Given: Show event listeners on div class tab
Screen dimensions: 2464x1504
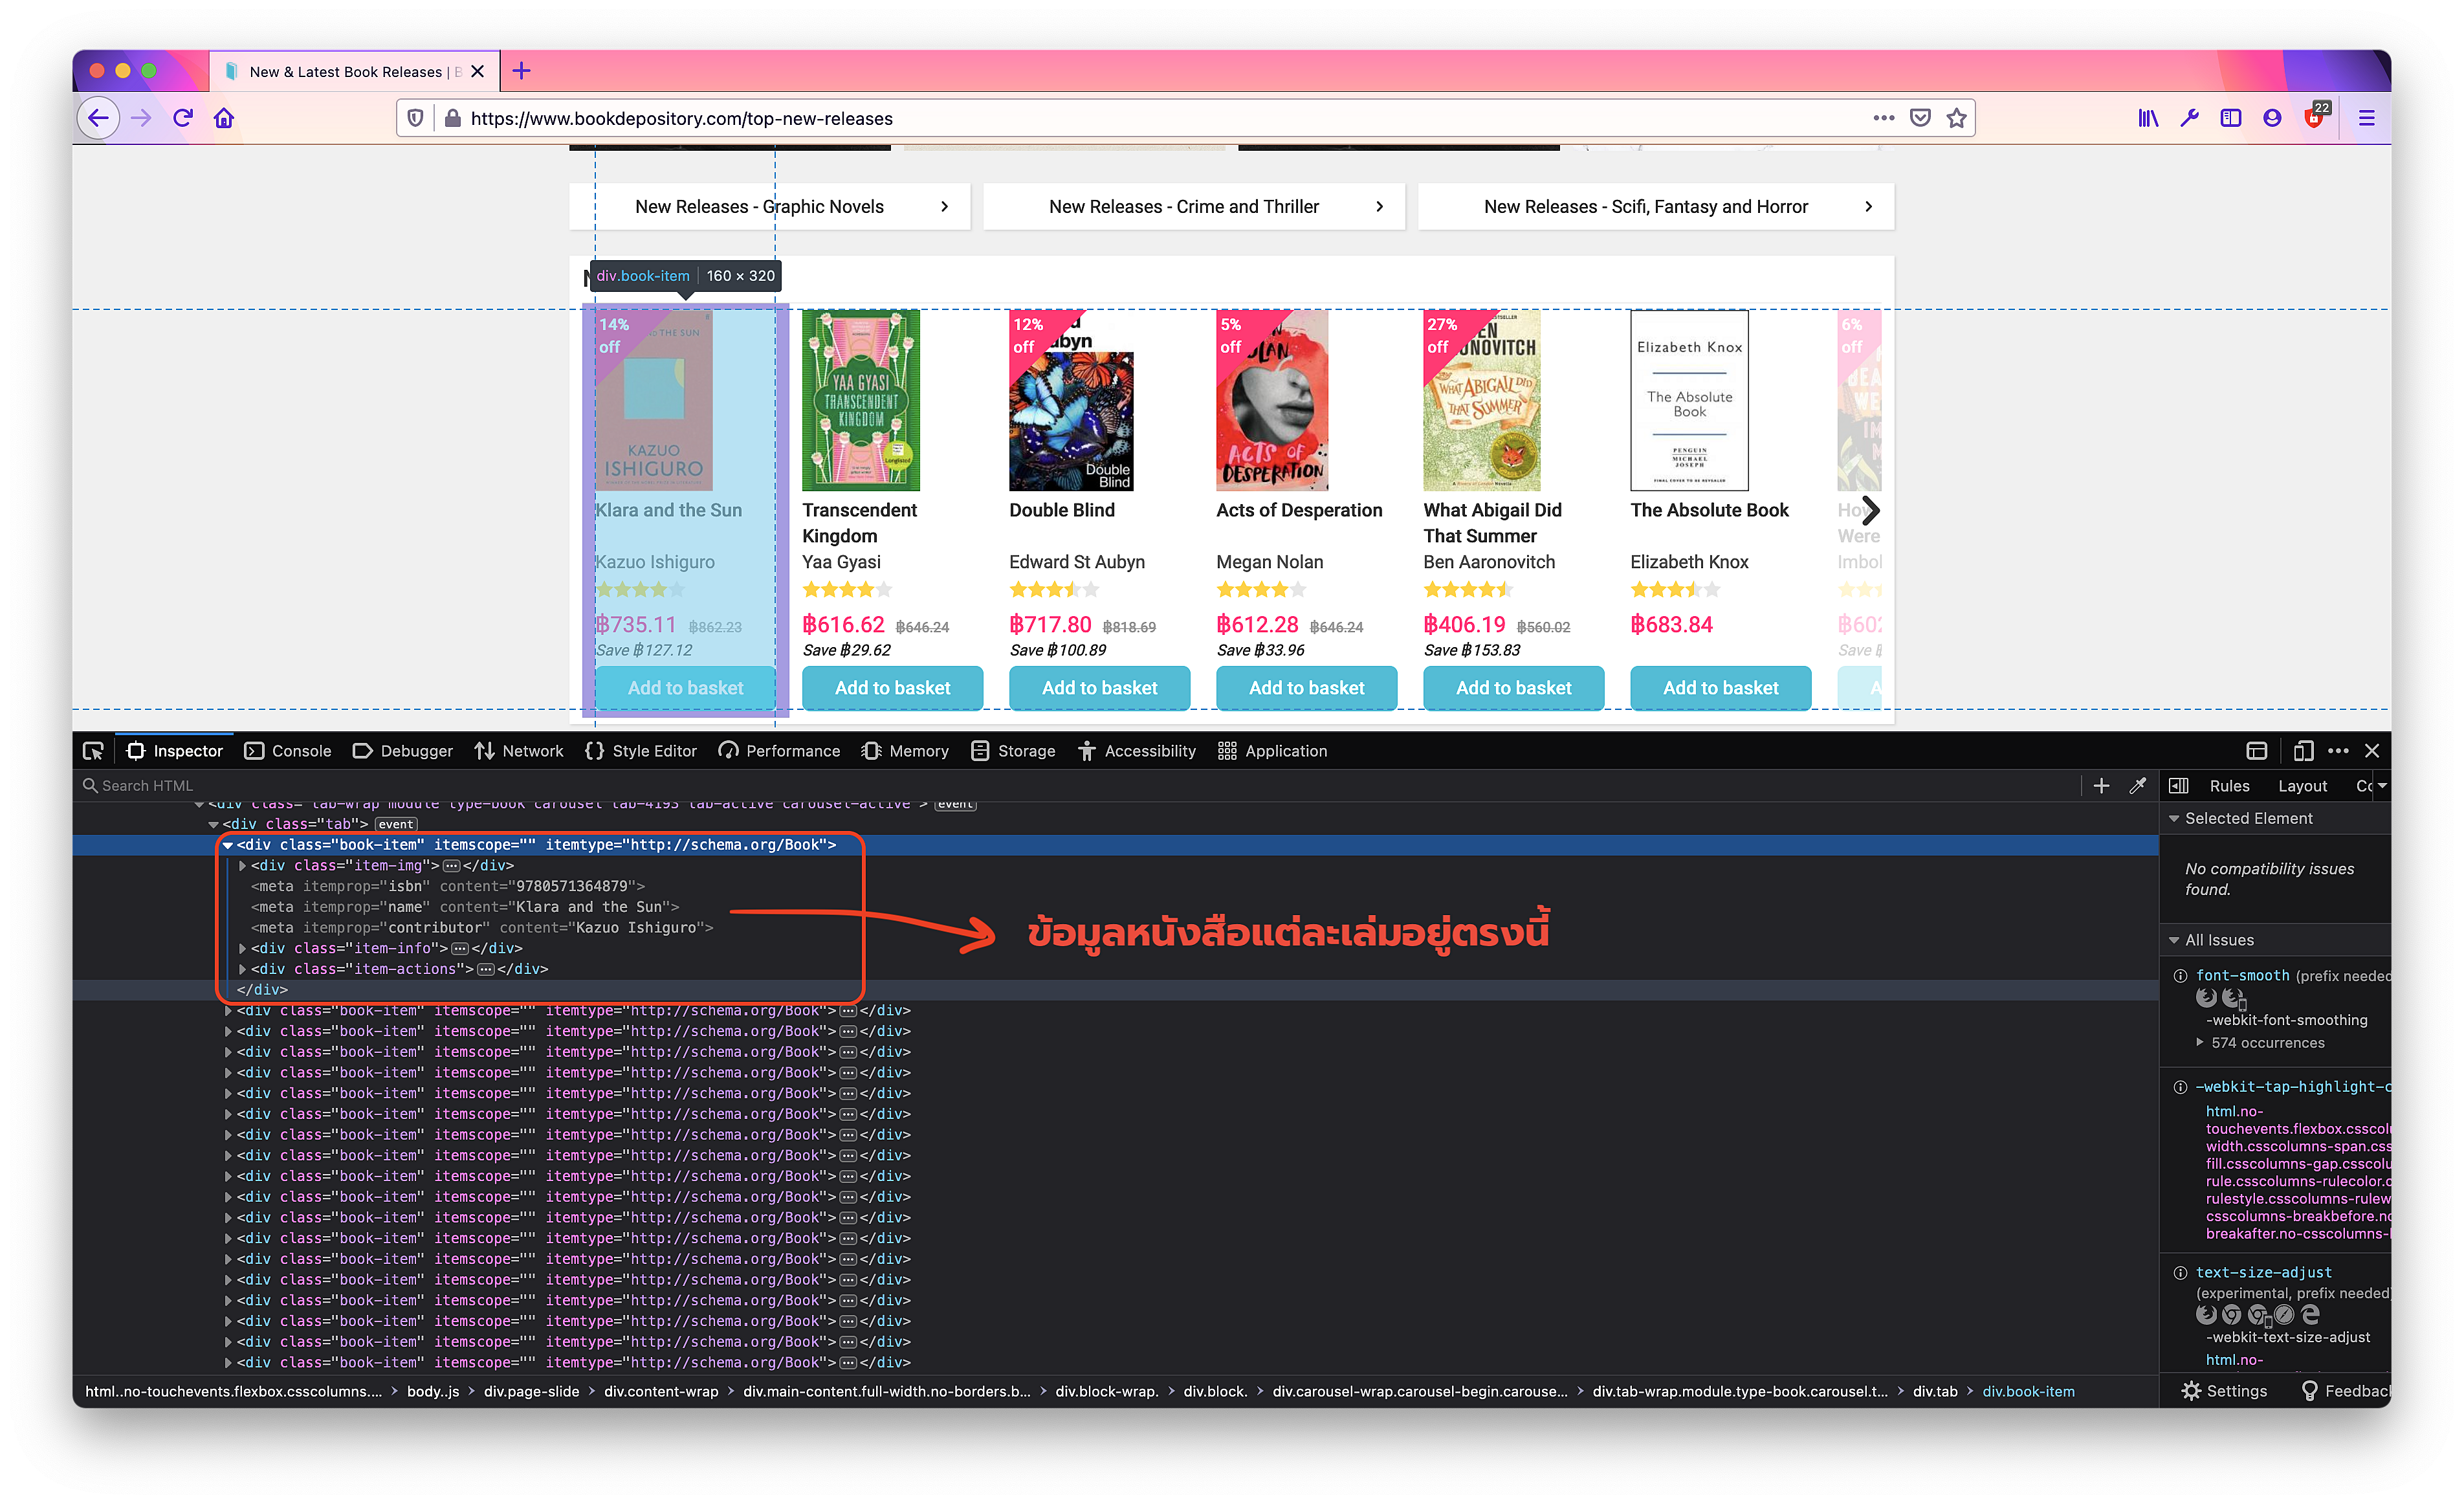Looking at the screenshot, I should coord(396,825).
